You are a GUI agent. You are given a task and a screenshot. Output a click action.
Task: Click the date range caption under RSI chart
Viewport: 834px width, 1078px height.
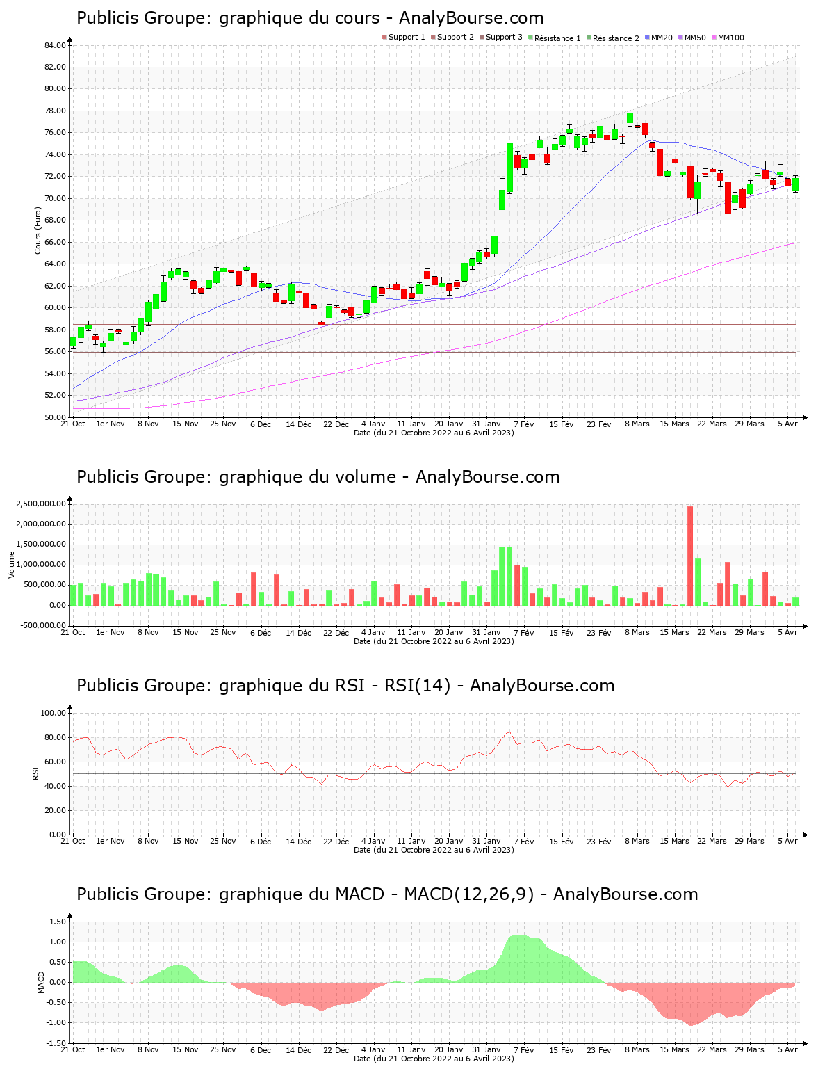434,850
